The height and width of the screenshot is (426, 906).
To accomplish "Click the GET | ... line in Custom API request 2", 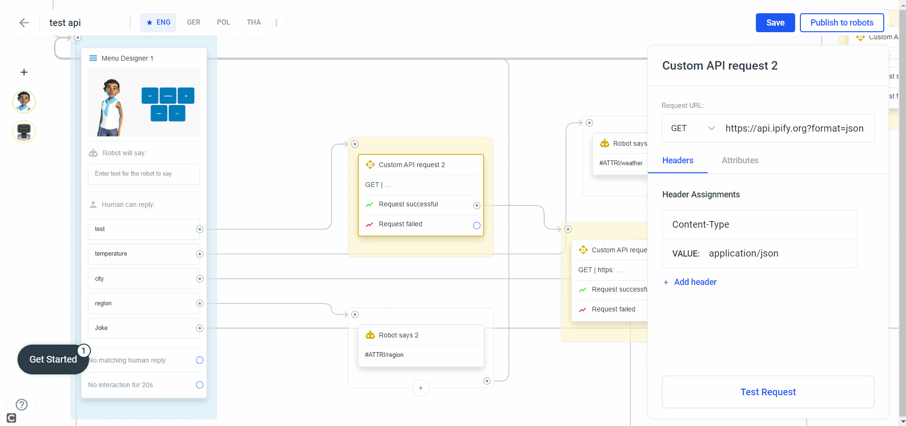I will click(x=378, y=185).
